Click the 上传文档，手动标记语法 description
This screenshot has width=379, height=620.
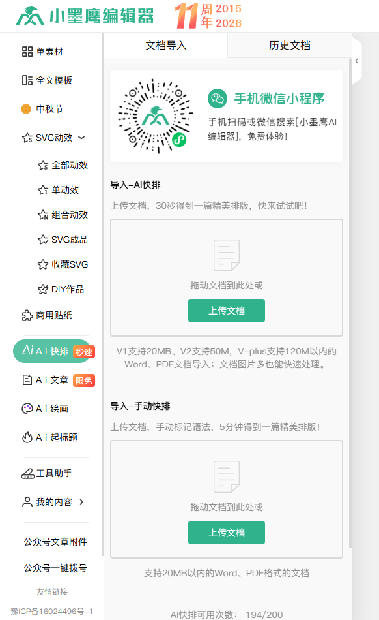(x=215, y=427)
